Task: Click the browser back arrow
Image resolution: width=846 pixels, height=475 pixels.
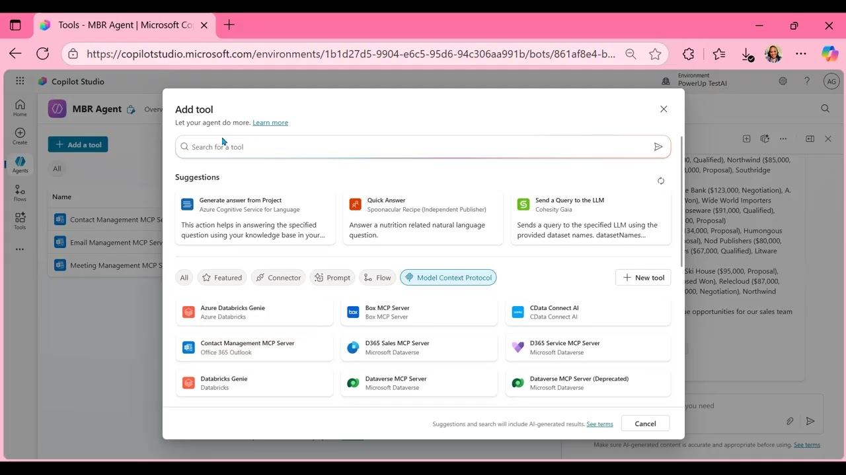Action: click(x=15, y=54)
